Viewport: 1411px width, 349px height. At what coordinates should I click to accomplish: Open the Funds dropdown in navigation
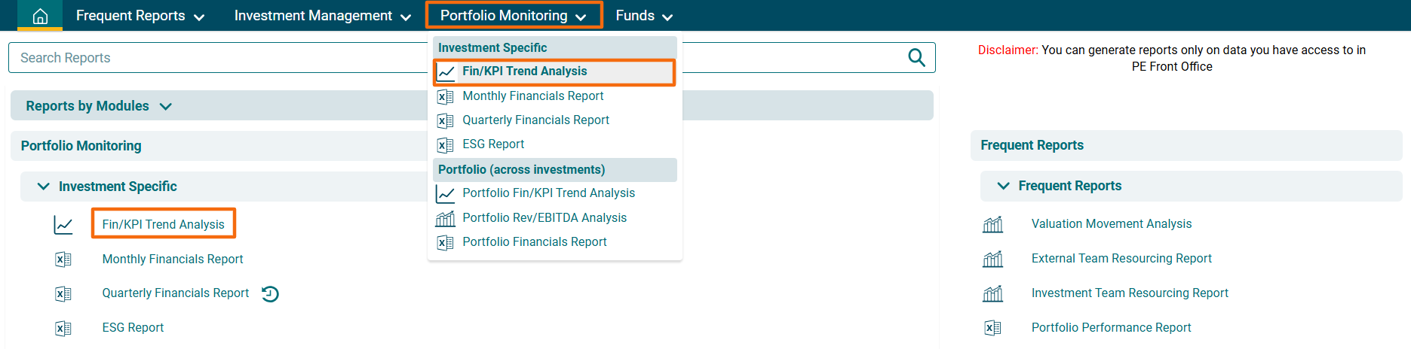point(643,16)
